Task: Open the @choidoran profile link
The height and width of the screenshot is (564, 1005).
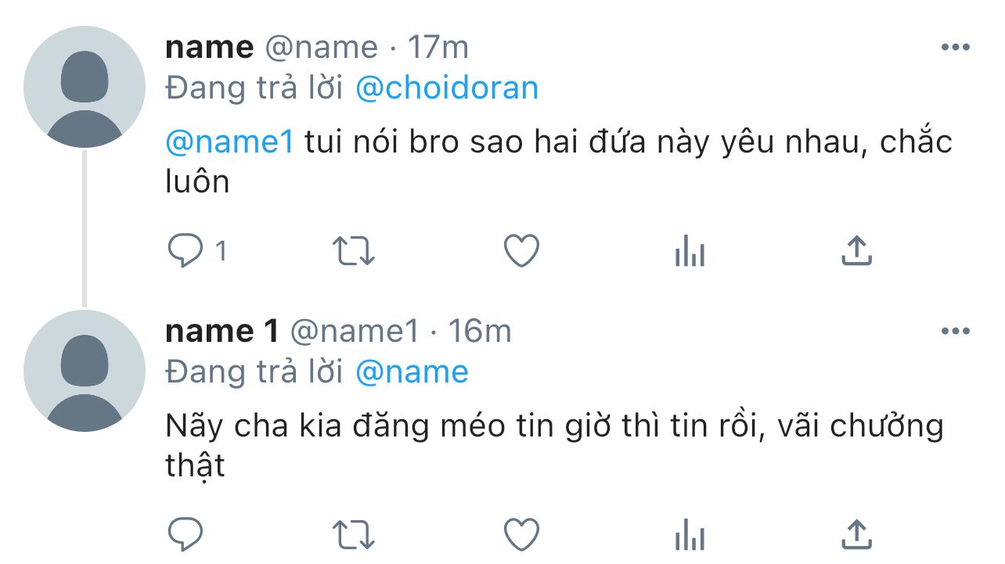Action: (447, 88)
